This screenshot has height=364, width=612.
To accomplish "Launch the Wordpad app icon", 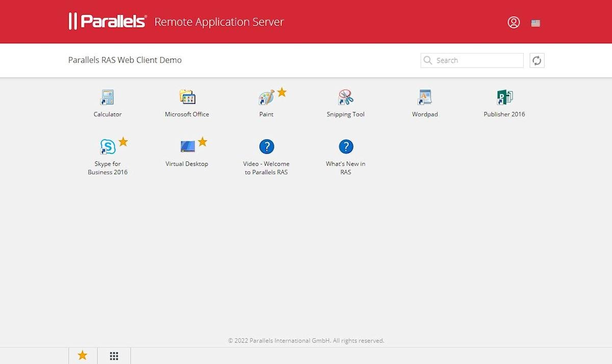I will pyautogui.click(x=425, y=97).
